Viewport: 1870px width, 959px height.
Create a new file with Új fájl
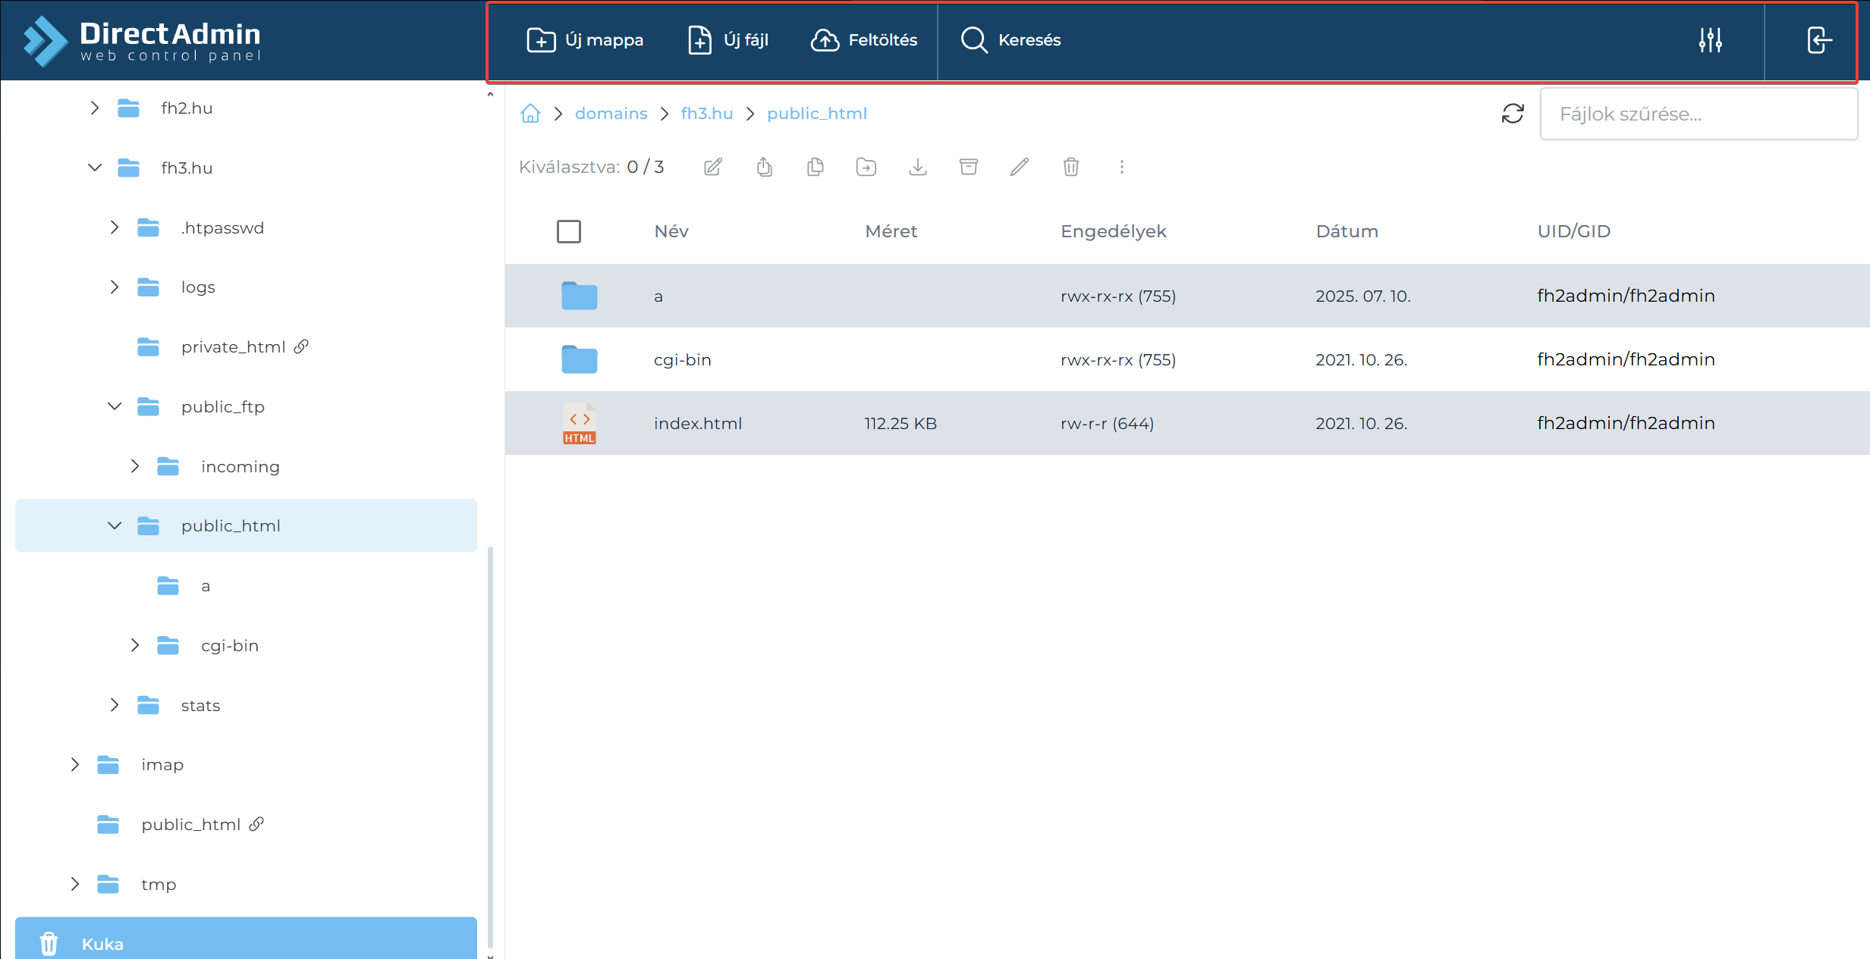click(728, 40)
